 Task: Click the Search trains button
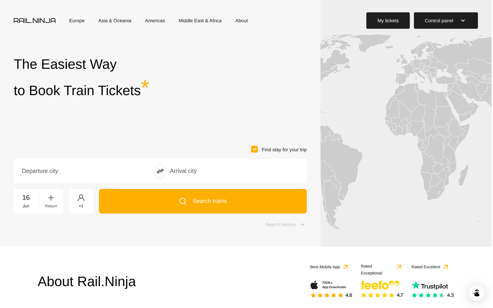coord(203,201)
